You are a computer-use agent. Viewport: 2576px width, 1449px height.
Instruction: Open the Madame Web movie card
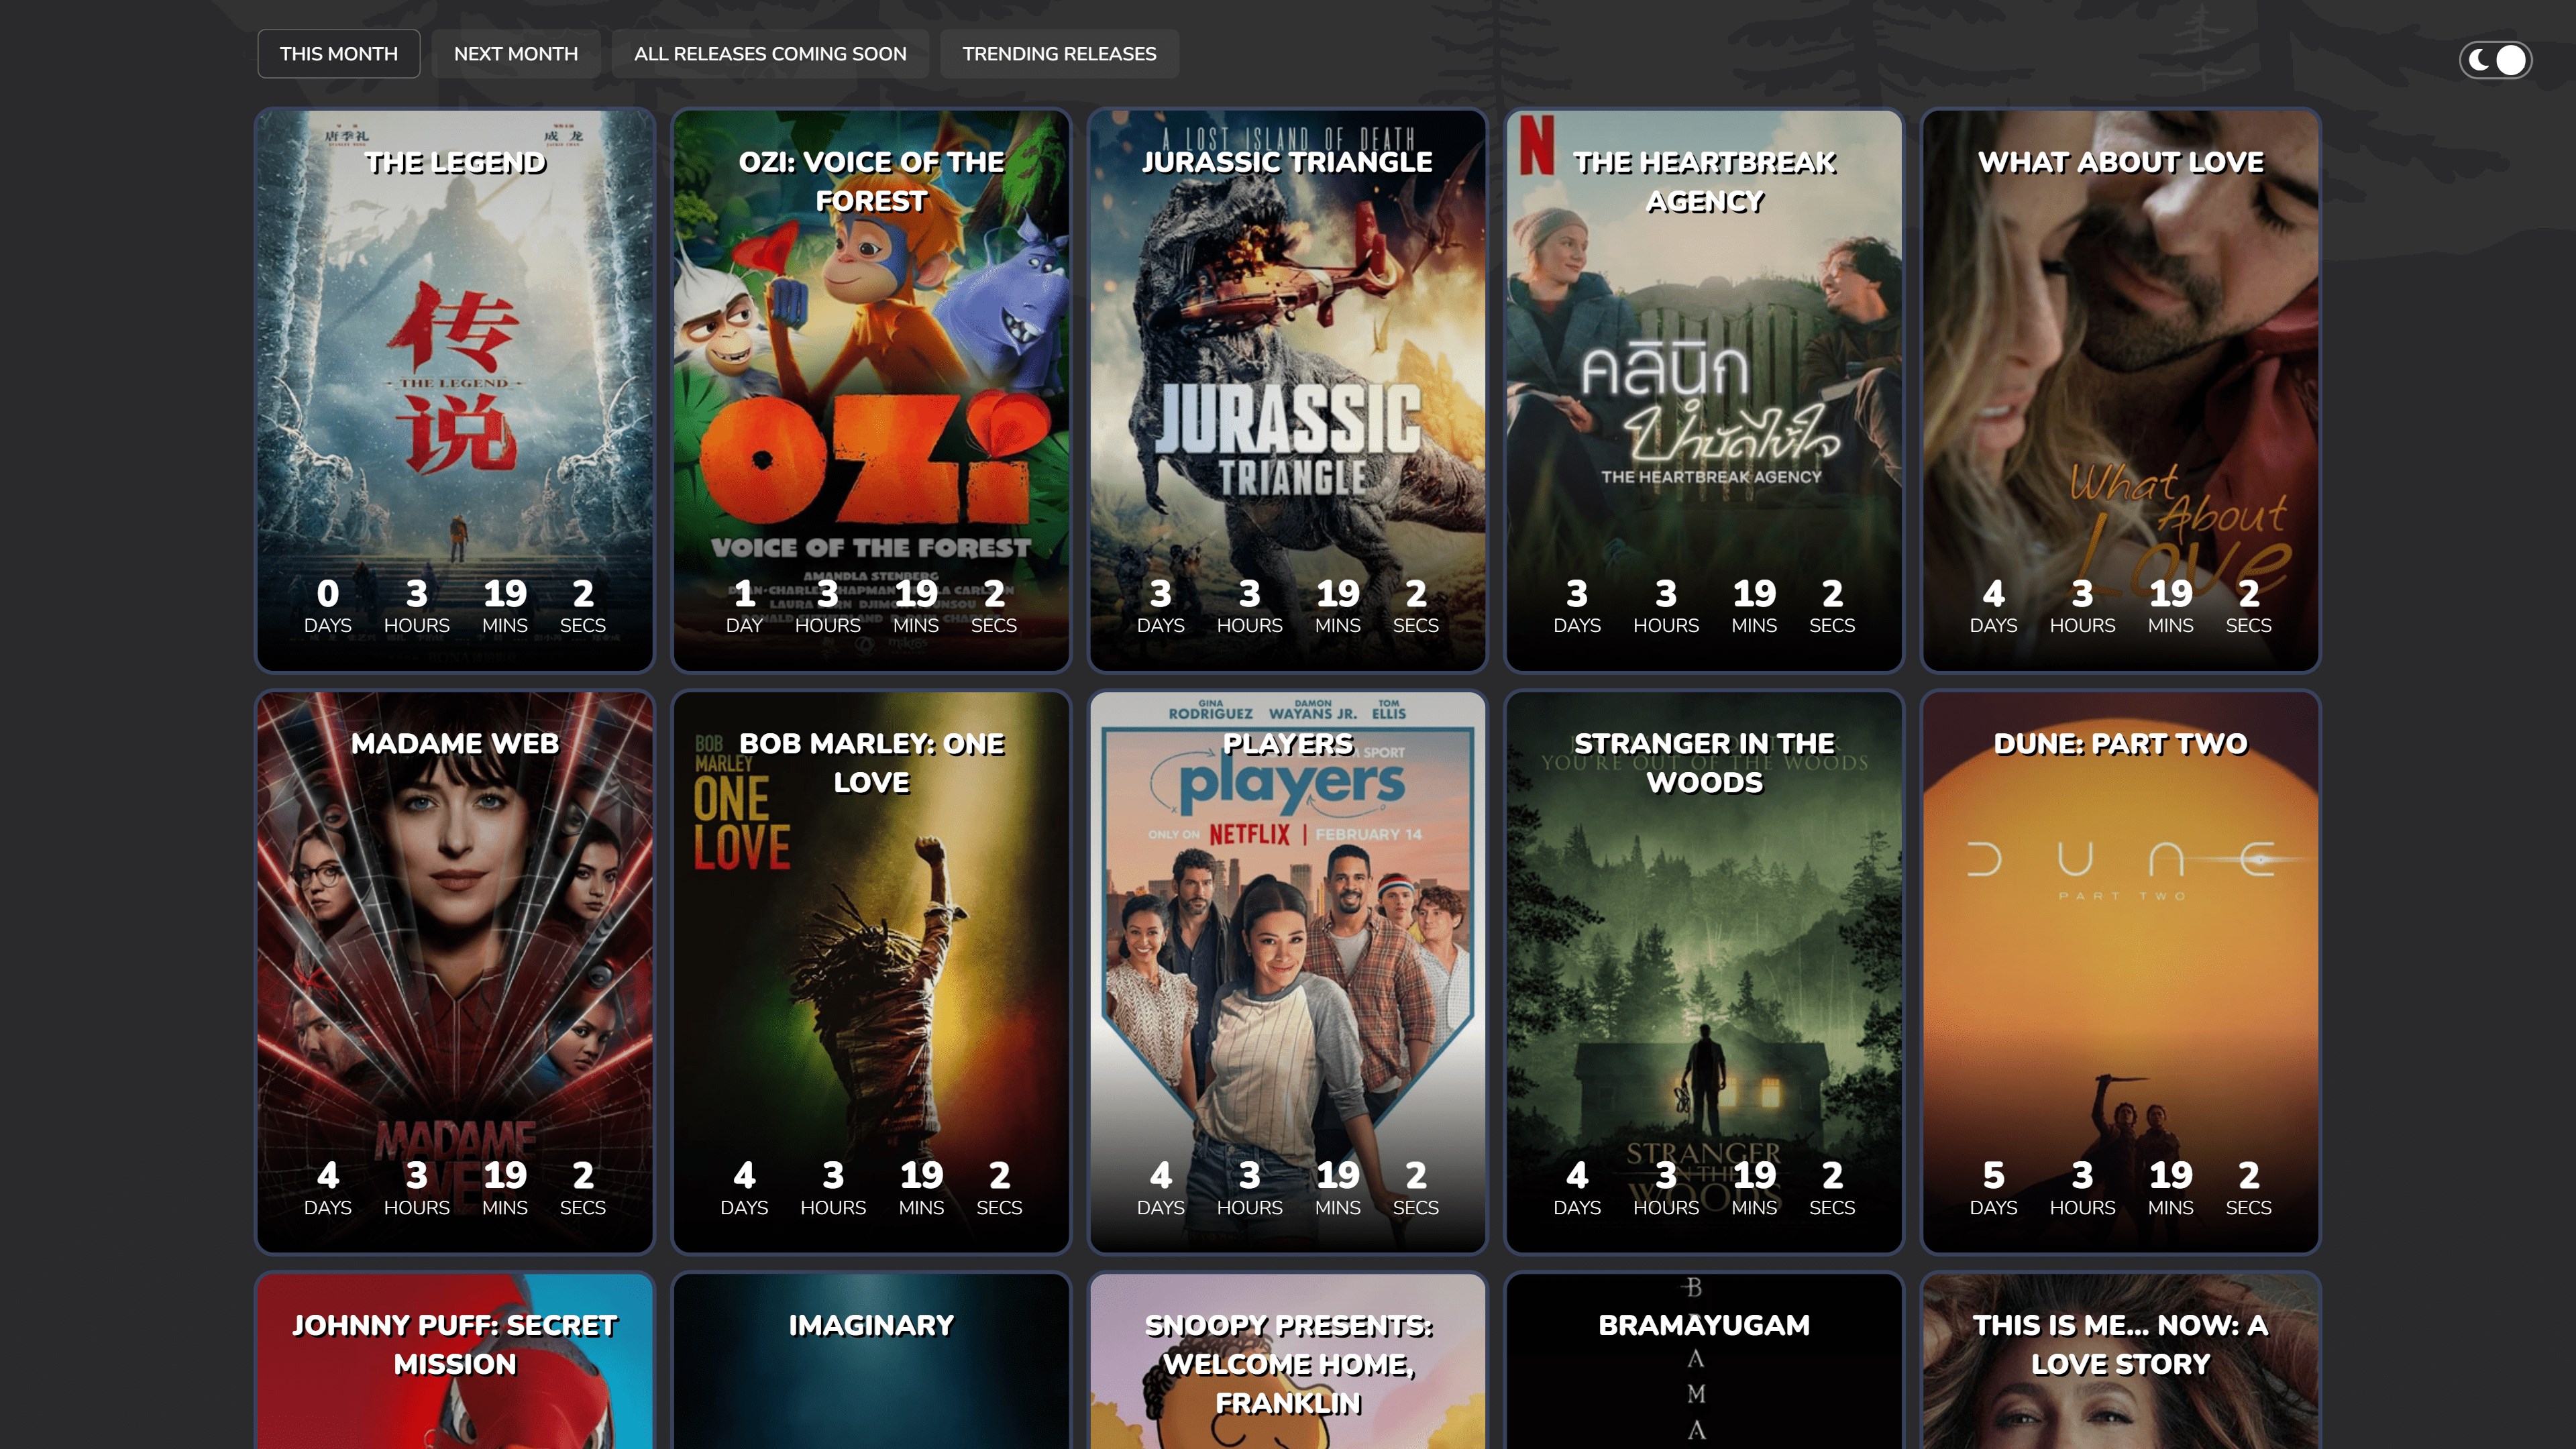[x=455, y=970]
